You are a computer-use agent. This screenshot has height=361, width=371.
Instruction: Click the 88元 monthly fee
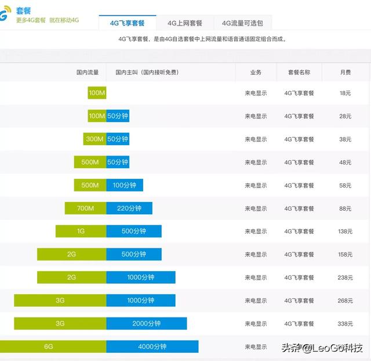tap(345, 209)
